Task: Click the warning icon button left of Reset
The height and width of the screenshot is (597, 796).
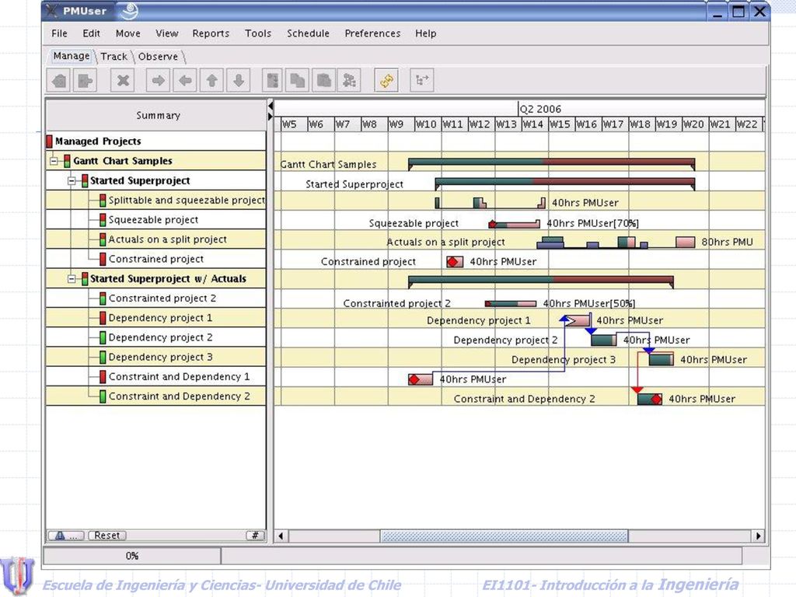Action: pyautogui.click(x=65, y=535)
